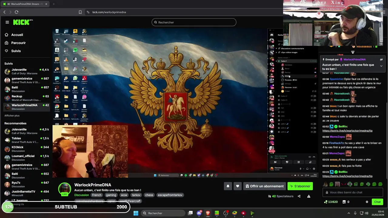Reload the browser page
The image size is (388, 218).
16,12
